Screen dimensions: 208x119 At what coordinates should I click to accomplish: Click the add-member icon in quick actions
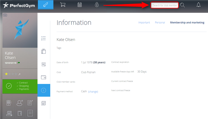(20, 103)
